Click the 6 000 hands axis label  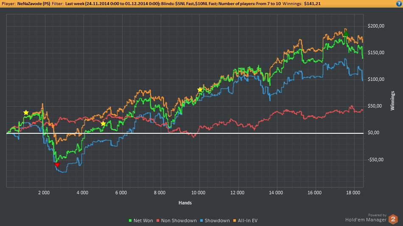(121, 193)
